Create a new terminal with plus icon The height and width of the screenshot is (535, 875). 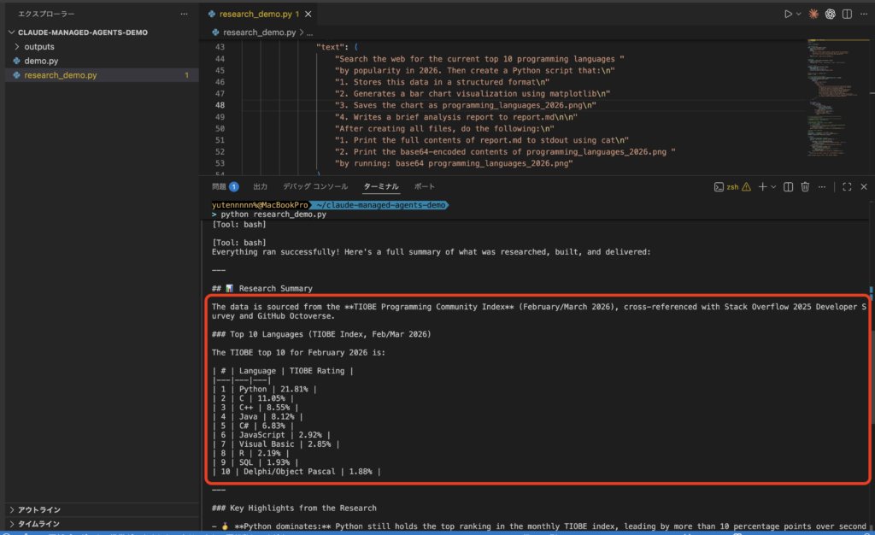tap(762, 186)
